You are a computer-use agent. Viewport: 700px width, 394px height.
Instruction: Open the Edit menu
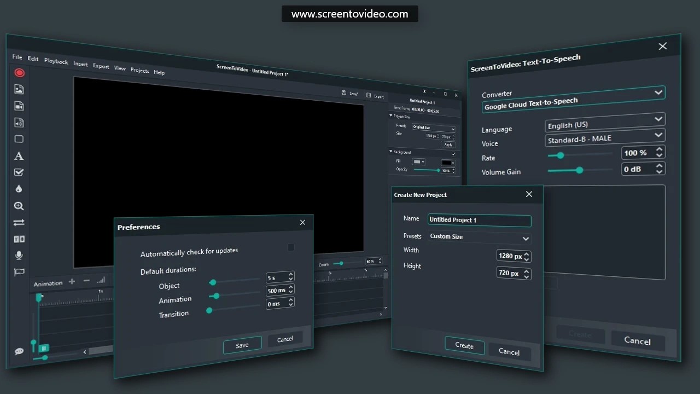click(33, 59)
